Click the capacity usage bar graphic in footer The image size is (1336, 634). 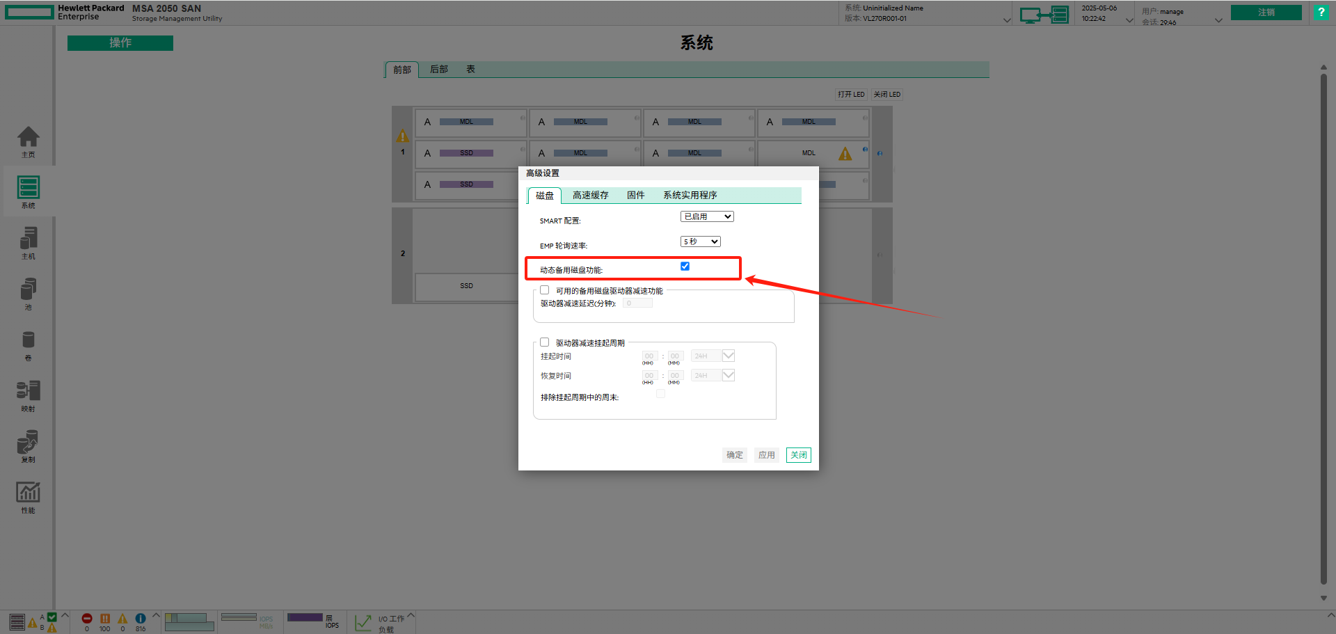point(189,622)
